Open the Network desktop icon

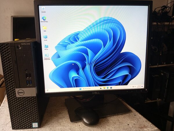coord(46,47)
